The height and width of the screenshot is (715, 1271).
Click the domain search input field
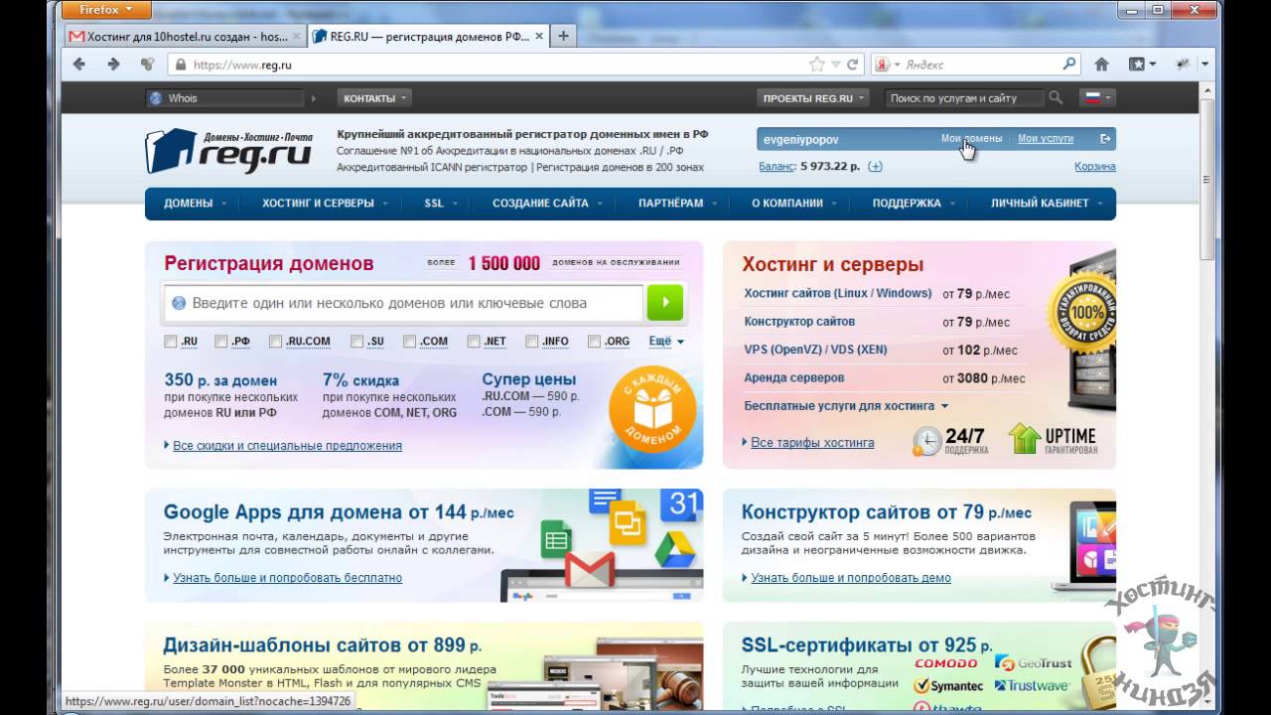(x=405, y=303)
